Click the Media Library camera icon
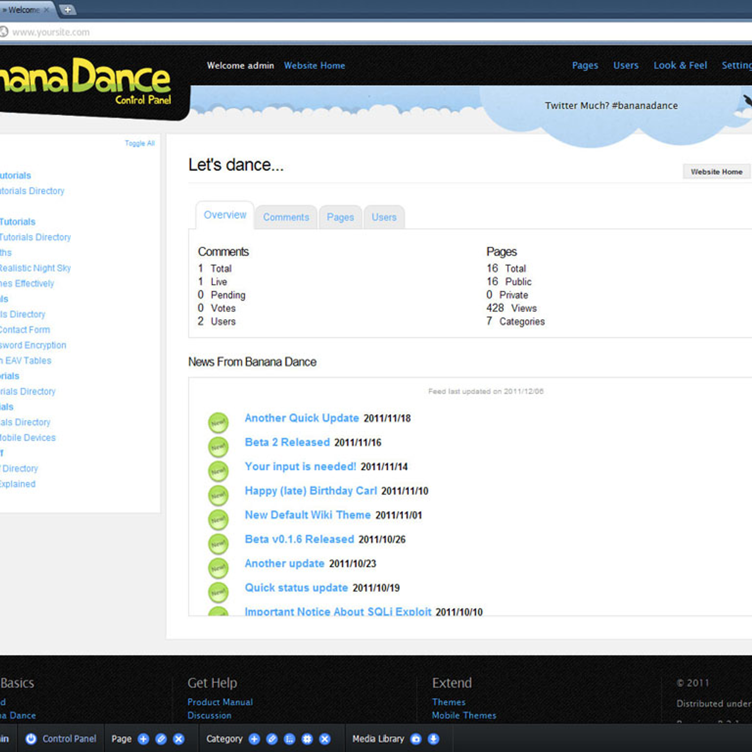 point(416,739)
